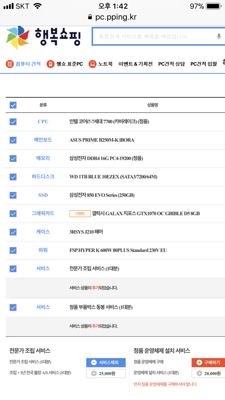Tap the 메인보드 category link
This screenshot has width=225, height=400.
coord(43,140)
